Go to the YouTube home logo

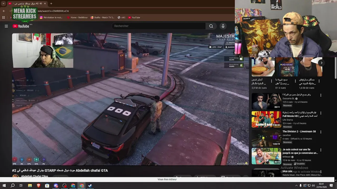point(21,26)
